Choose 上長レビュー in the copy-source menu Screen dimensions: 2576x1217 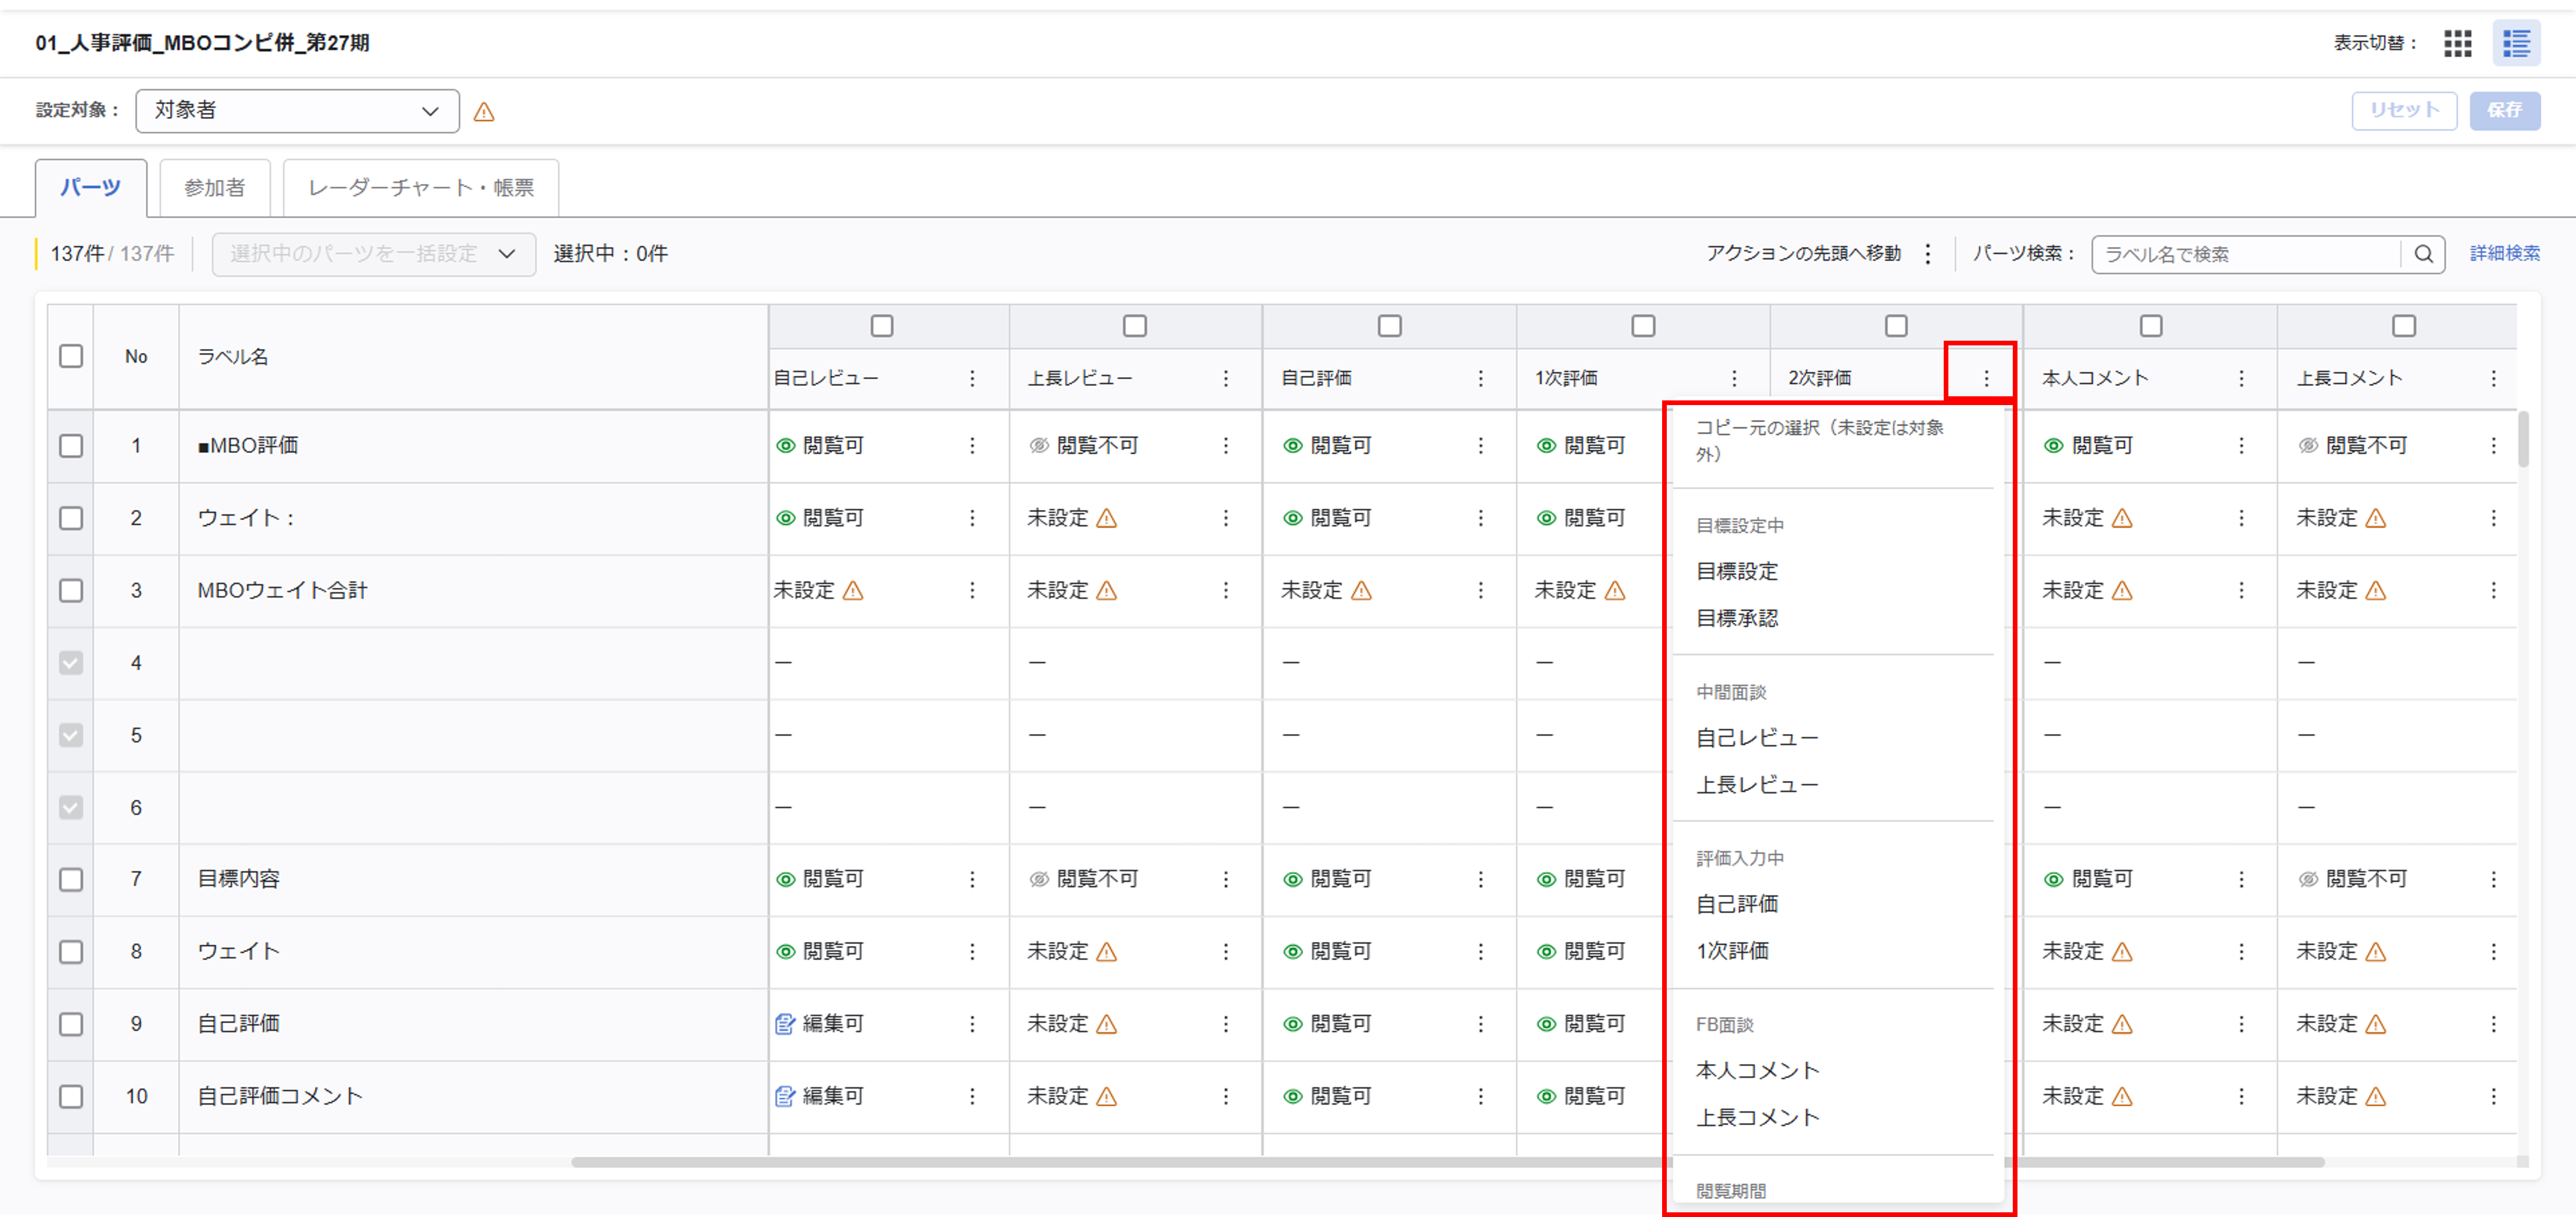1757,785
